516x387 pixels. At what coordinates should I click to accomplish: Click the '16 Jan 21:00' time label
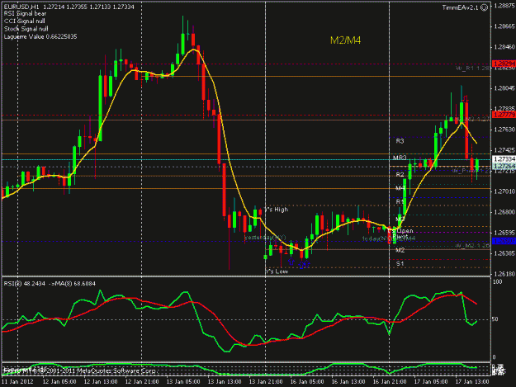tap(390, 381)
